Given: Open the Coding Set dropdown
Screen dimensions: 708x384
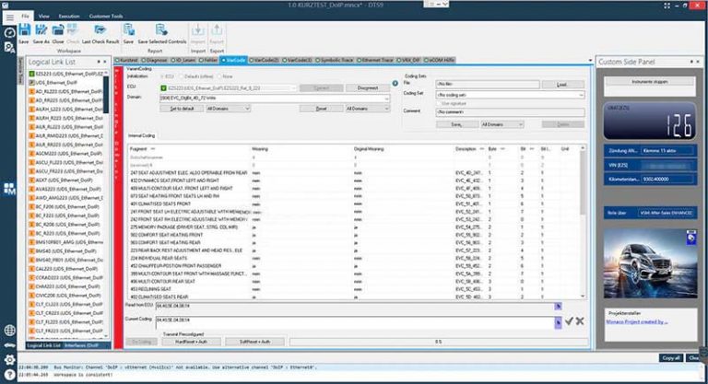Looking at the screenshot, I should (580, 95).
